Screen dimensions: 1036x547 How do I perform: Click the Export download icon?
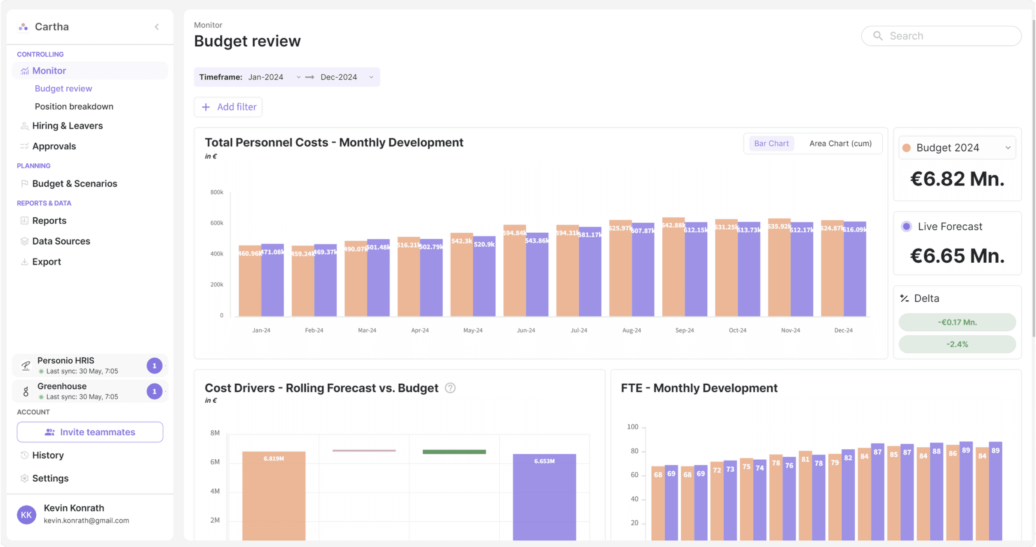[24, 262]
